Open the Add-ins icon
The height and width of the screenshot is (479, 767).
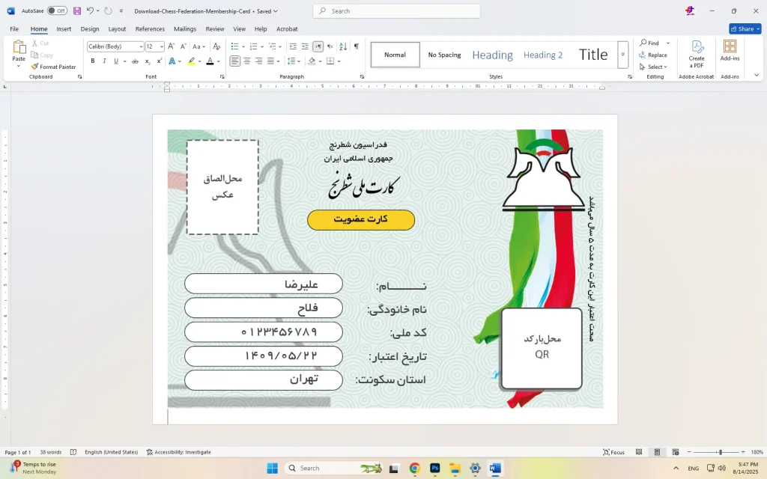tap(730, 50)
